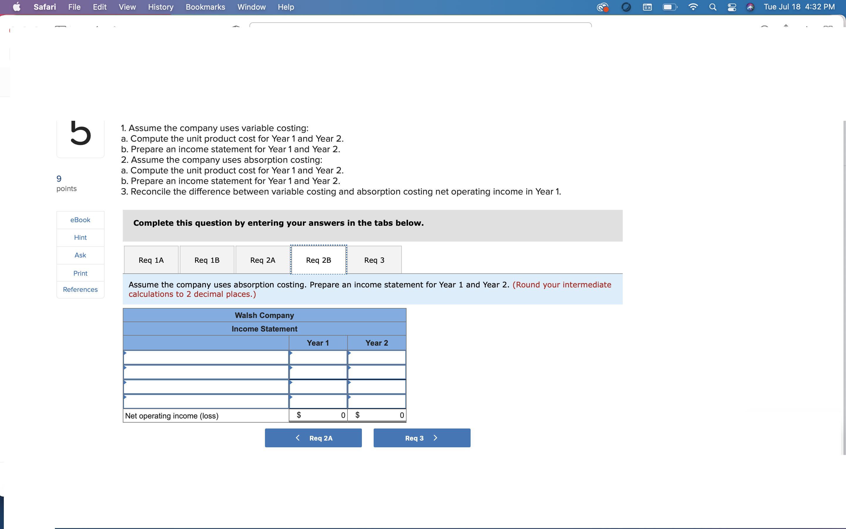Click the Req 2A navigation button

pyautogui.click(x=313, y=438)
